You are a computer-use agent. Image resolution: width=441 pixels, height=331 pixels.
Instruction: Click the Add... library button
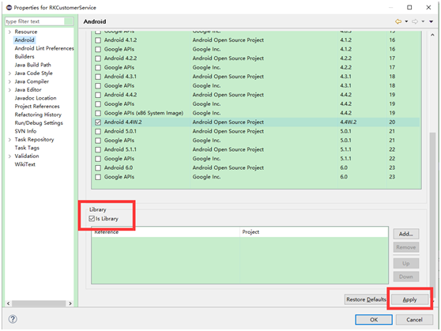coord(406,234)
